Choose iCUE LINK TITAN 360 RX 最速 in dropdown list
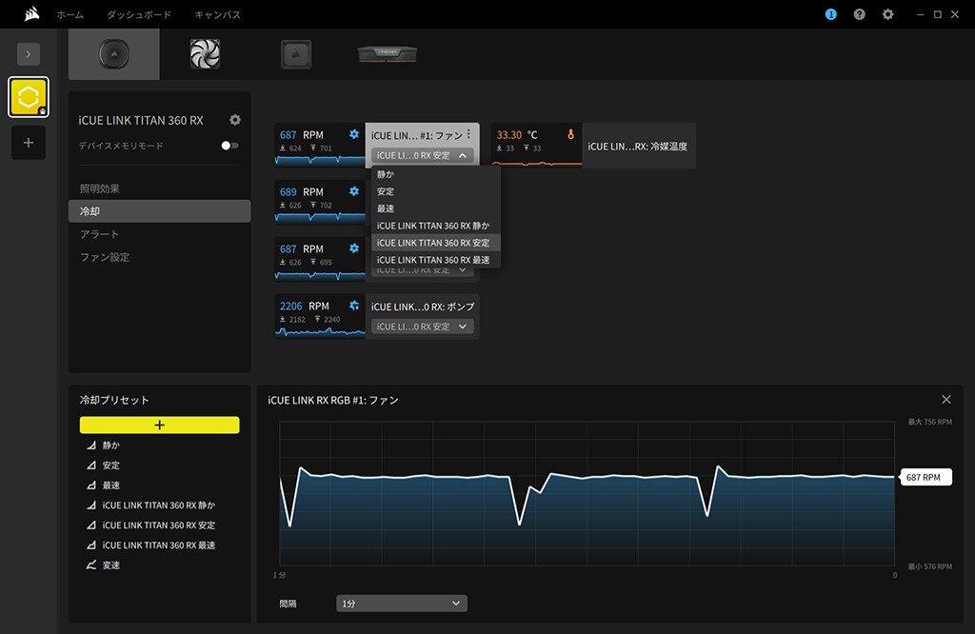Viewport: 975px width, 634px height. tap(433, 260)
